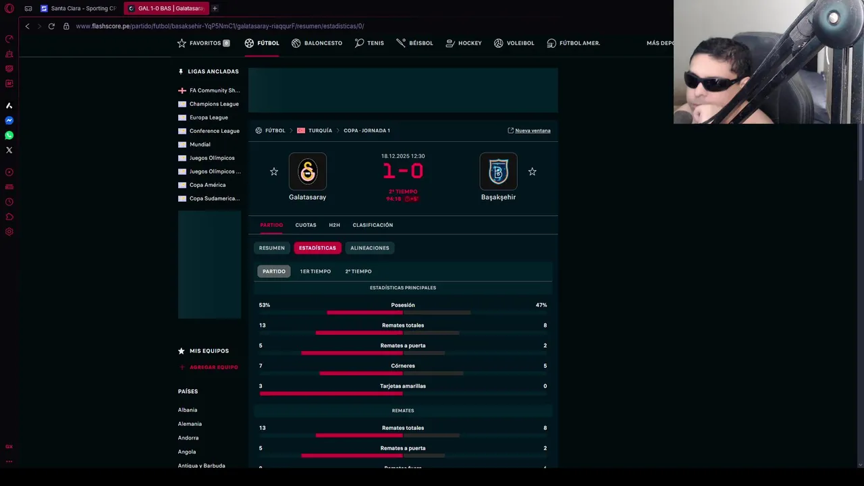Viewport: 864px width, 486px height.
Task: Click the Galatasaray team name
Action: 307,197
